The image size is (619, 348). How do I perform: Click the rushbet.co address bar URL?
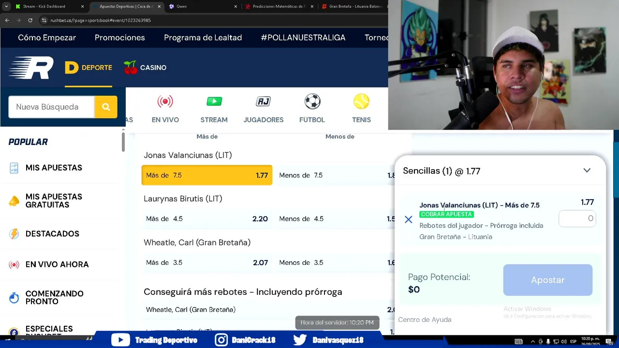[101, 20]
